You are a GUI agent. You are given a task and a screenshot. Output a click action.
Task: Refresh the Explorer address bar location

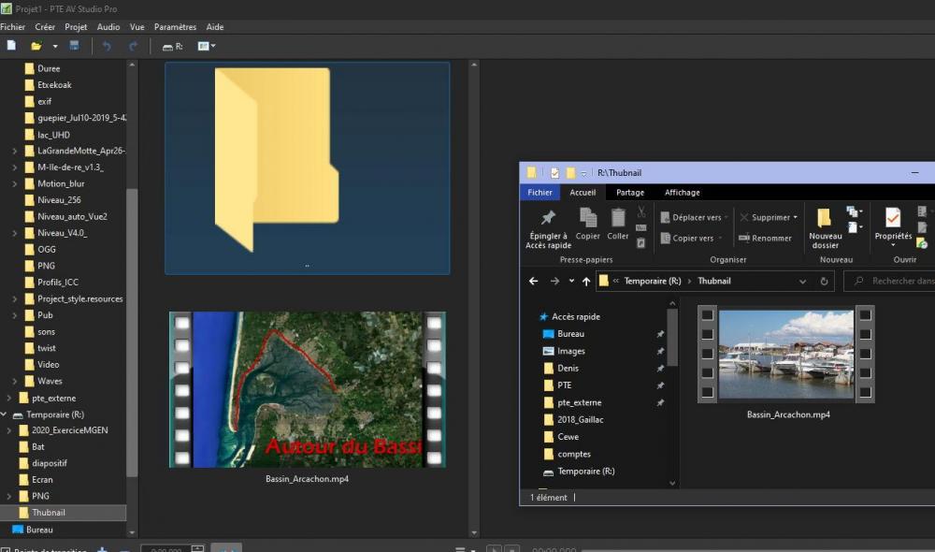click(824, 281)
